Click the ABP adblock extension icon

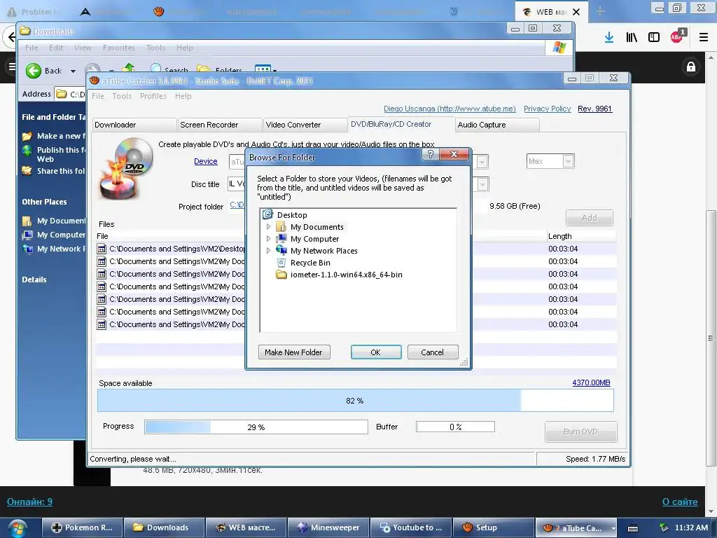[x=677, y=36]
